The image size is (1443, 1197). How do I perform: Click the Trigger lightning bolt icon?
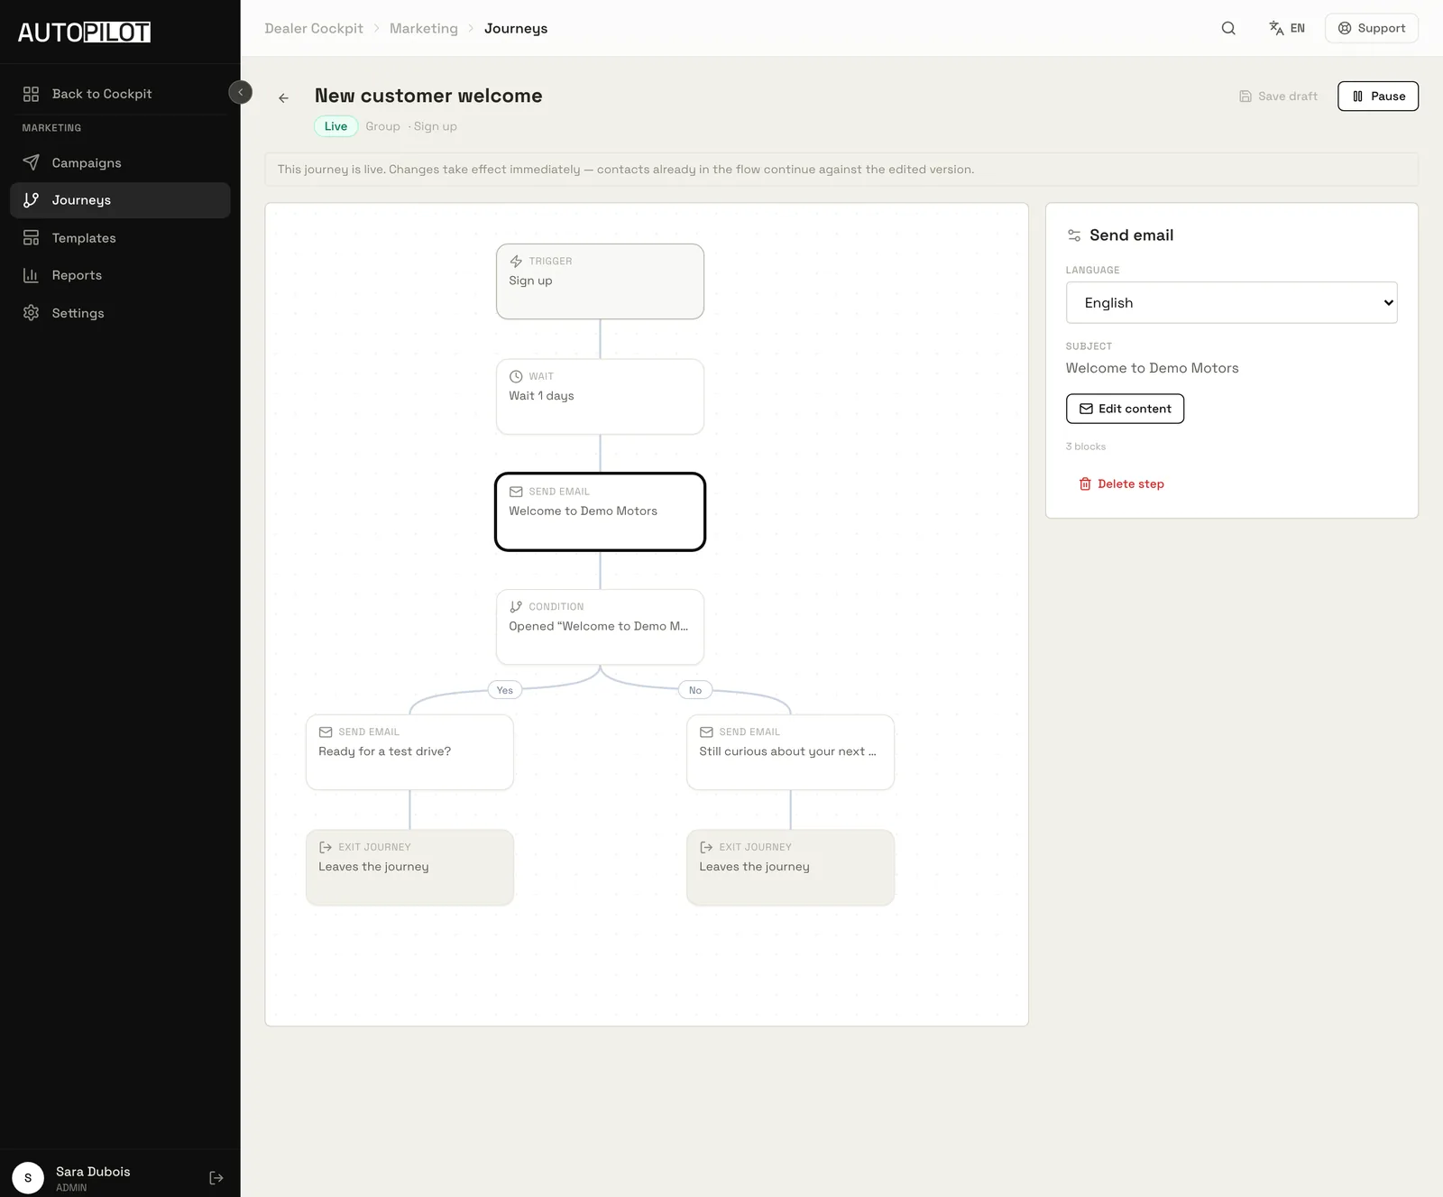point(516,262)
